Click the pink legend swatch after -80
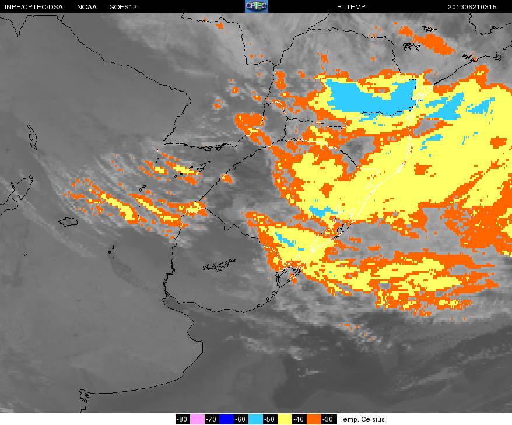The width and height of the screenshot is (512, 425). click(197, 419)
